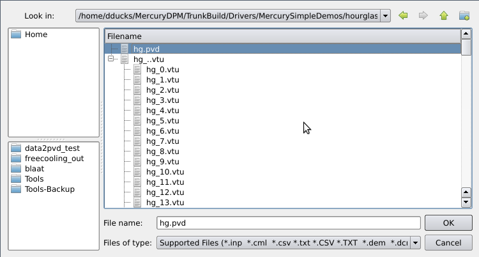Select hg_5.vtu in the file list
479x257 pixels.
[x=162, y=121]
